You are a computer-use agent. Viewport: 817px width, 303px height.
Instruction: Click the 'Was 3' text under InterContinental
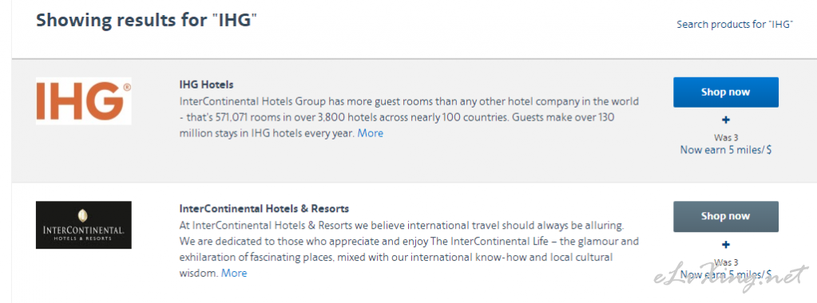(726, 262)
